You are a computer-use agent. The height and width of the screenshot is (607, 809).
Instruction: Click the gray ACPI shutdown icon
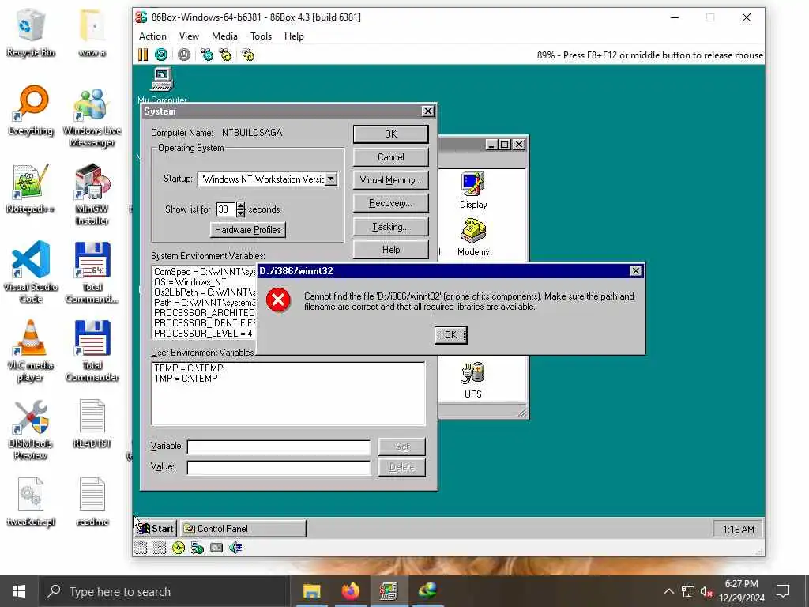pos(183,55)
